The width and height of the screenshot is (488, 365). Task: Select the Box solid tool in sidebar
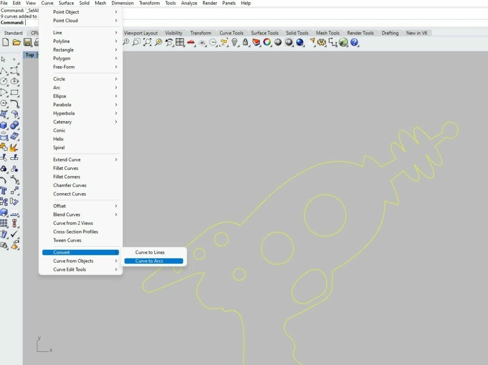point(4,125)
